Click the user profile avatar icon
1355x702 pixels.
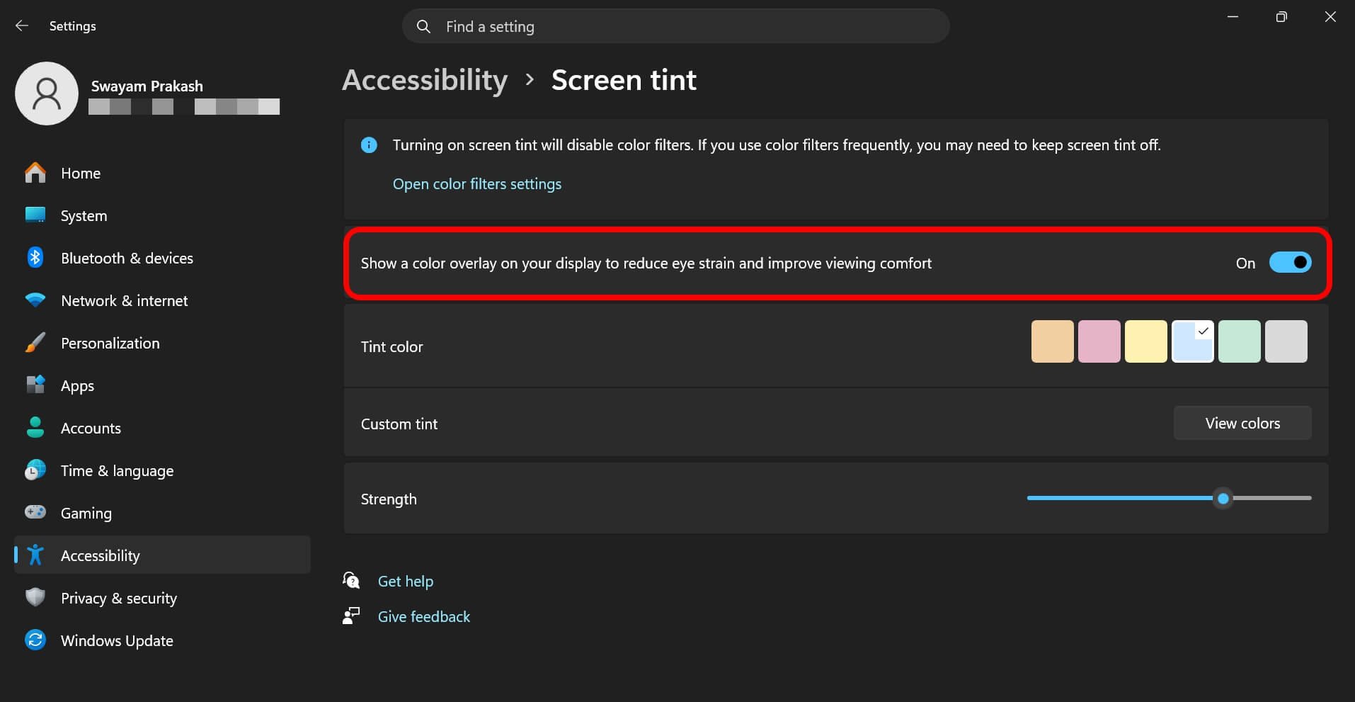point(47,94)
